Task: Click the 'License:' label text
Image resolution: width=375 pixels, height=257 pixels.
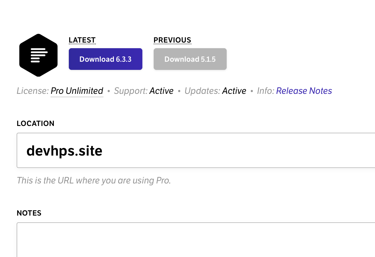Action: click(x=33, y=91)
